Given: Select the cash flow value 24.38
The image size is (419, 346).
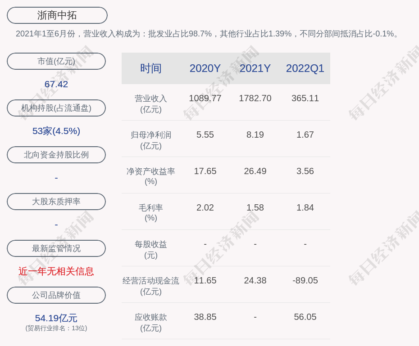Looking at the screenshot, I should pos(255,280).
